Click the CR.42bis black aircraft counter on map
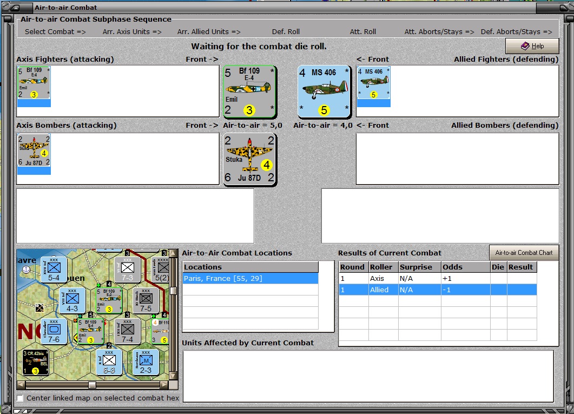The image size is (574, 414). coord(36,362)
